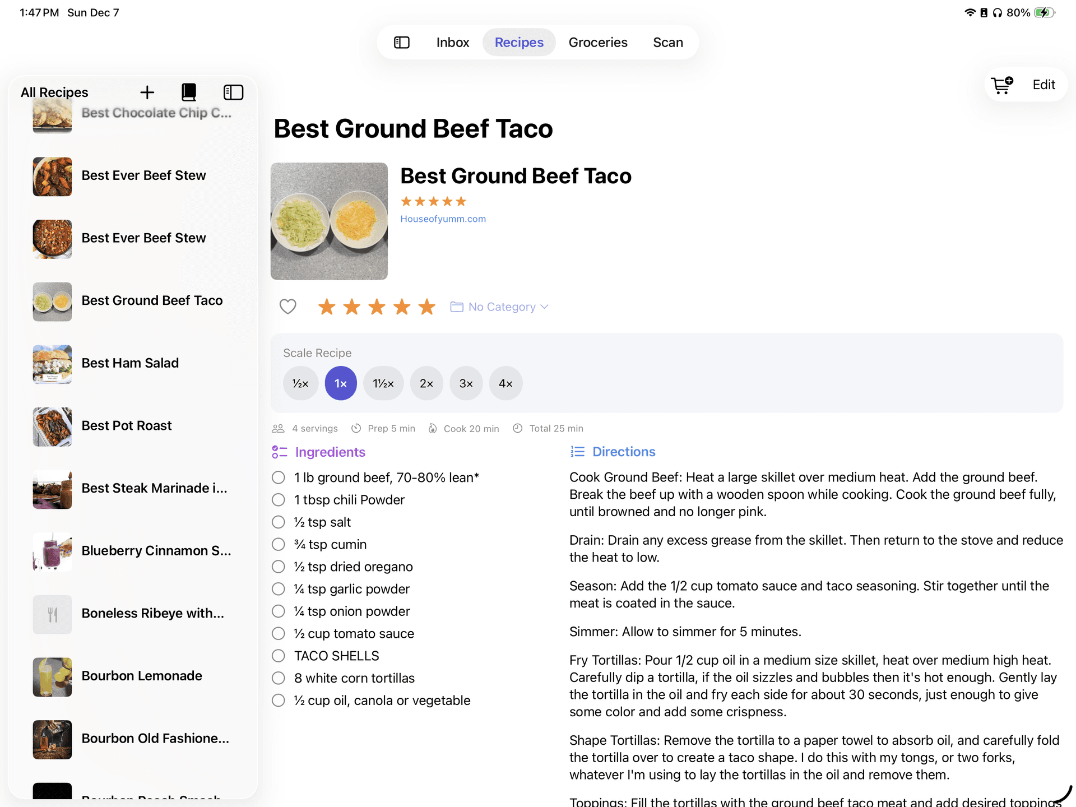
Task: Visit the Houseofyumm.com source link
Action: (443, 219)
